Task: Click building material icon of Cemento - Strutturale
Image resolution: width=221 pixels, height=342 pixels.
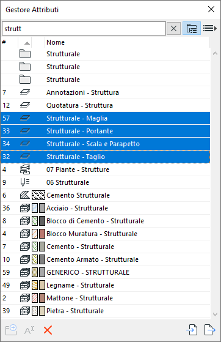Action: [25, 247]
